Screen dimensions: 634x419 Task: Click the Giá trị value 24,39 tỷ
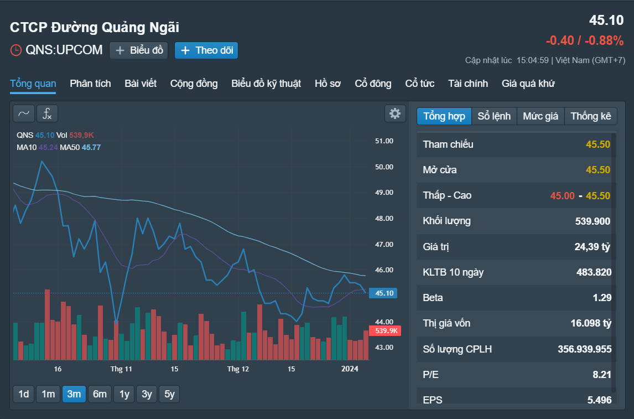click(x=593, y=247)
